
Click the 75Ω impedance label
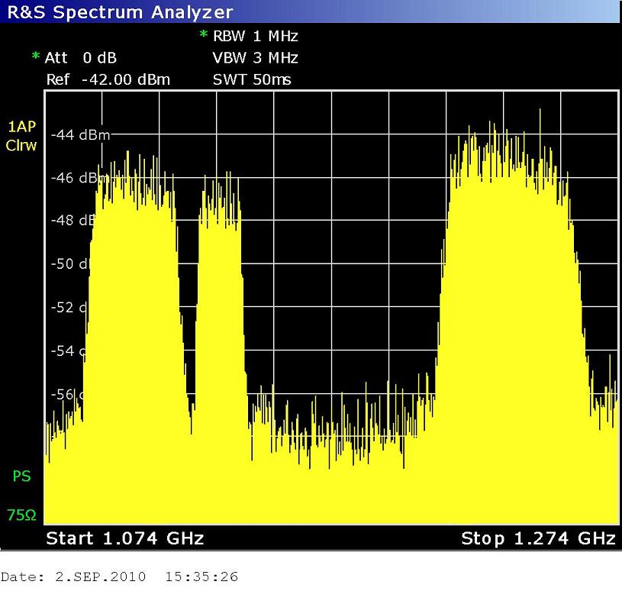pos(21,515)
